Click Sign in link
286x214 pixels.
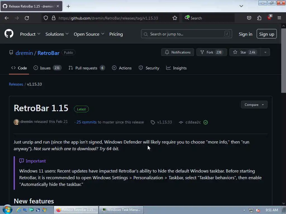[245, 34]
